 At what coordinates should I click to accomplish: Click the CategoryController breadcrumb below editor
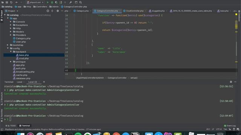(x=117, y=78)
